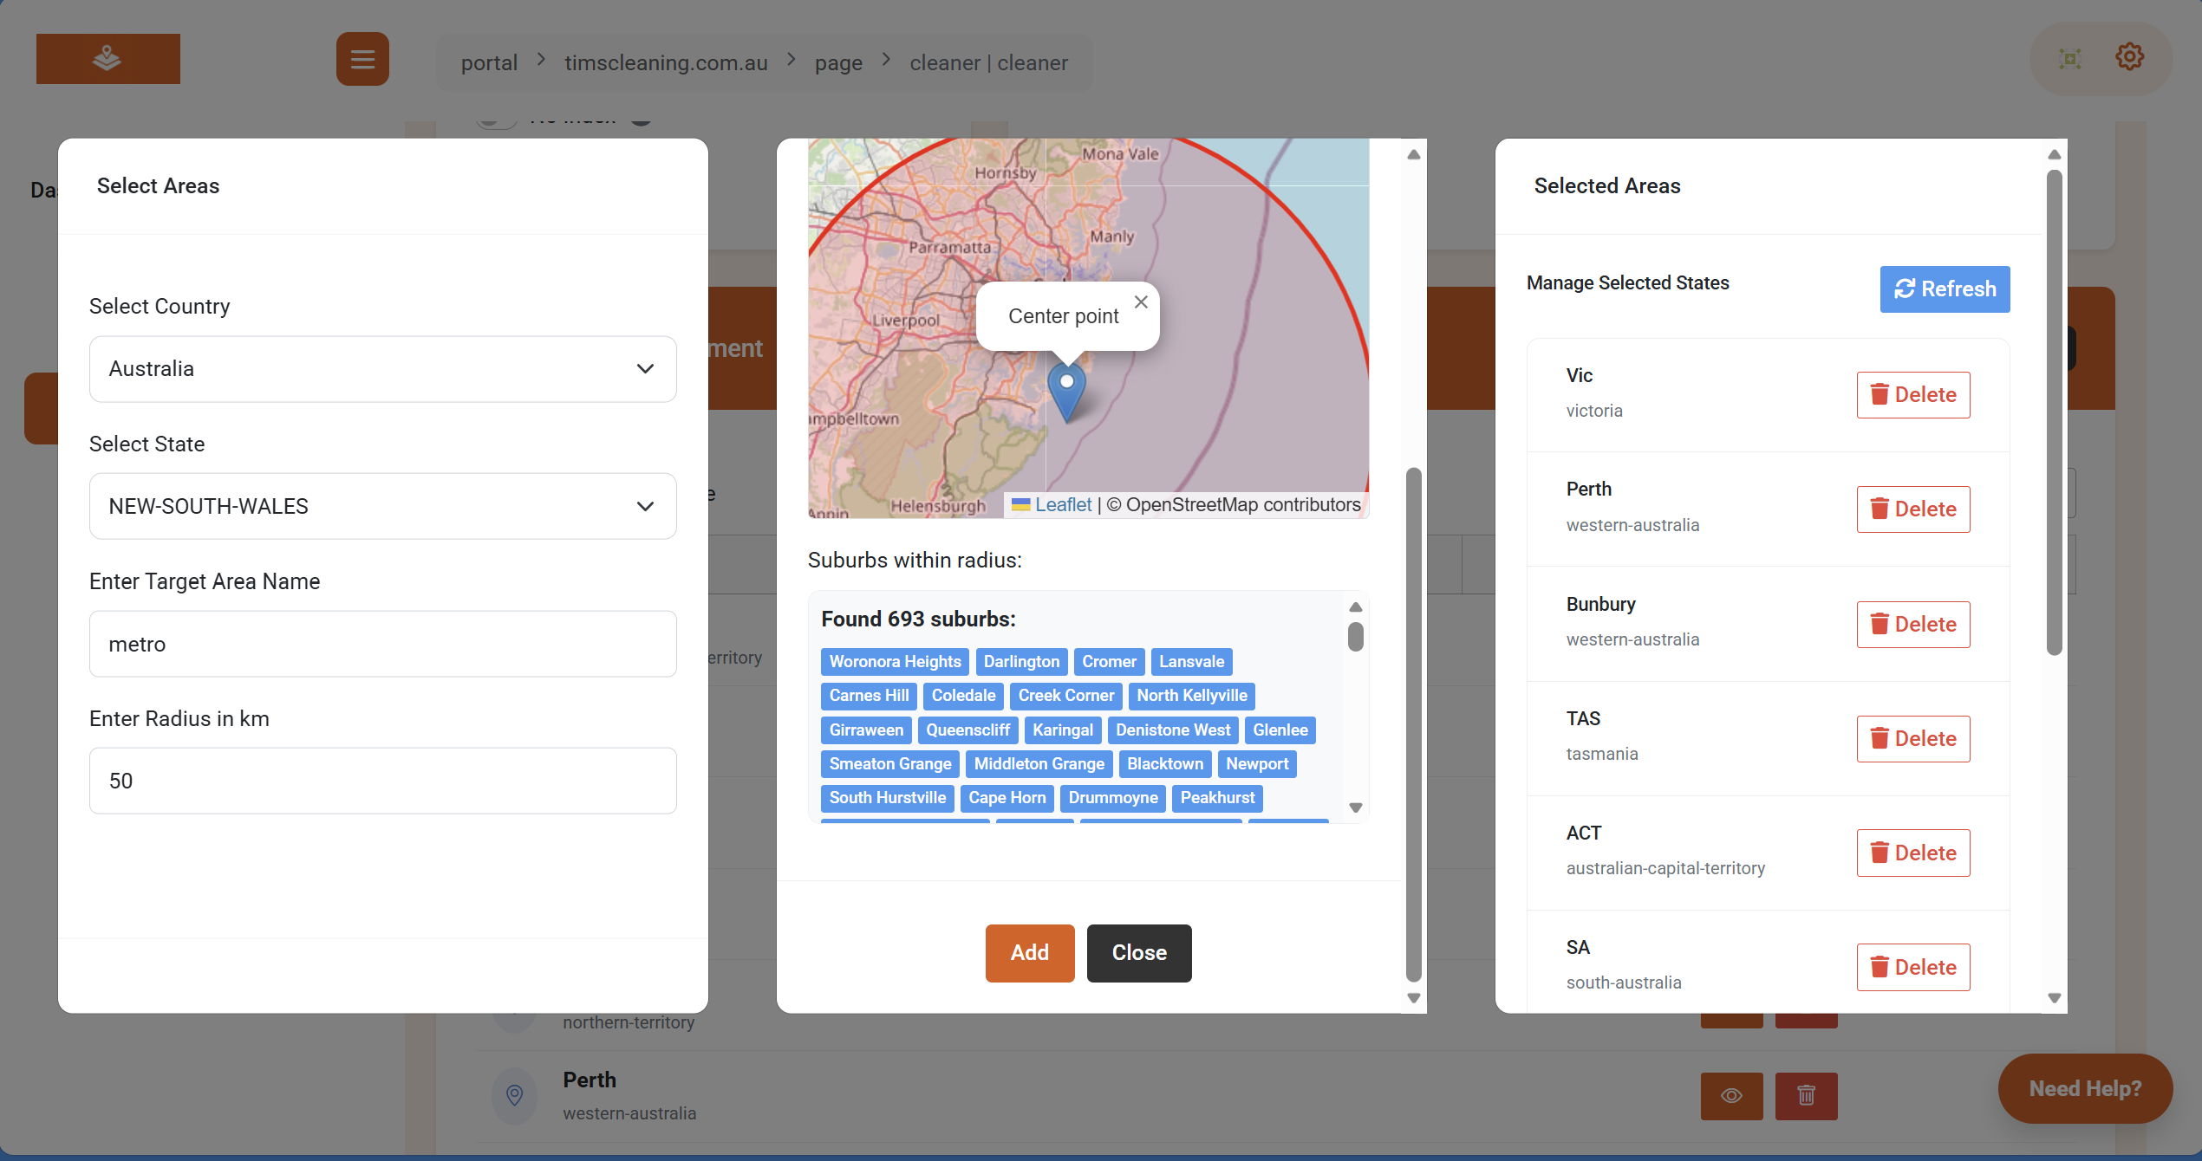Click the Perth location pin icon

[514, 1095]
